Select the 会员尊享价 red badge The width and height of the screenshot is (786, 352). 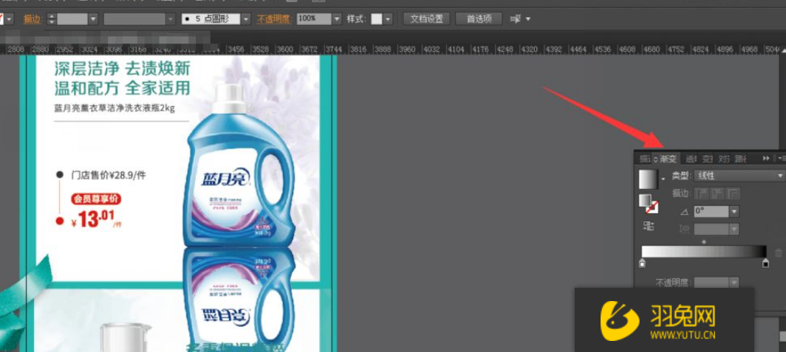96,199
